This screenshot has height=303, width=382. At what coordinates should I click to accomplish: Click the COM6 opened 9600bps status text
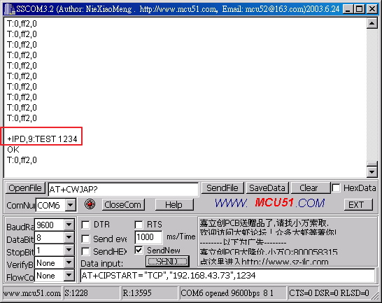pos(233,293)
